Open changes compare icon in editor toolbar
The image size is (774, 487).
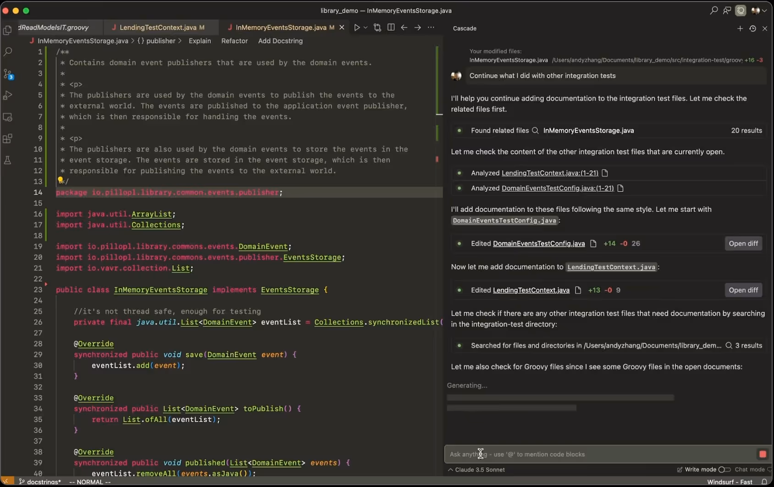[377, 28]
